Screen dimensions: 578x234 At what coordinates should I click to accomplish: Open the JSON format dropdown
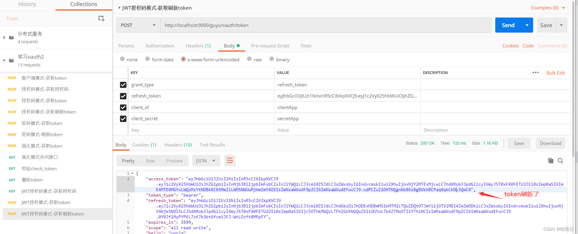pyautogui.click(x=205, y=161)
